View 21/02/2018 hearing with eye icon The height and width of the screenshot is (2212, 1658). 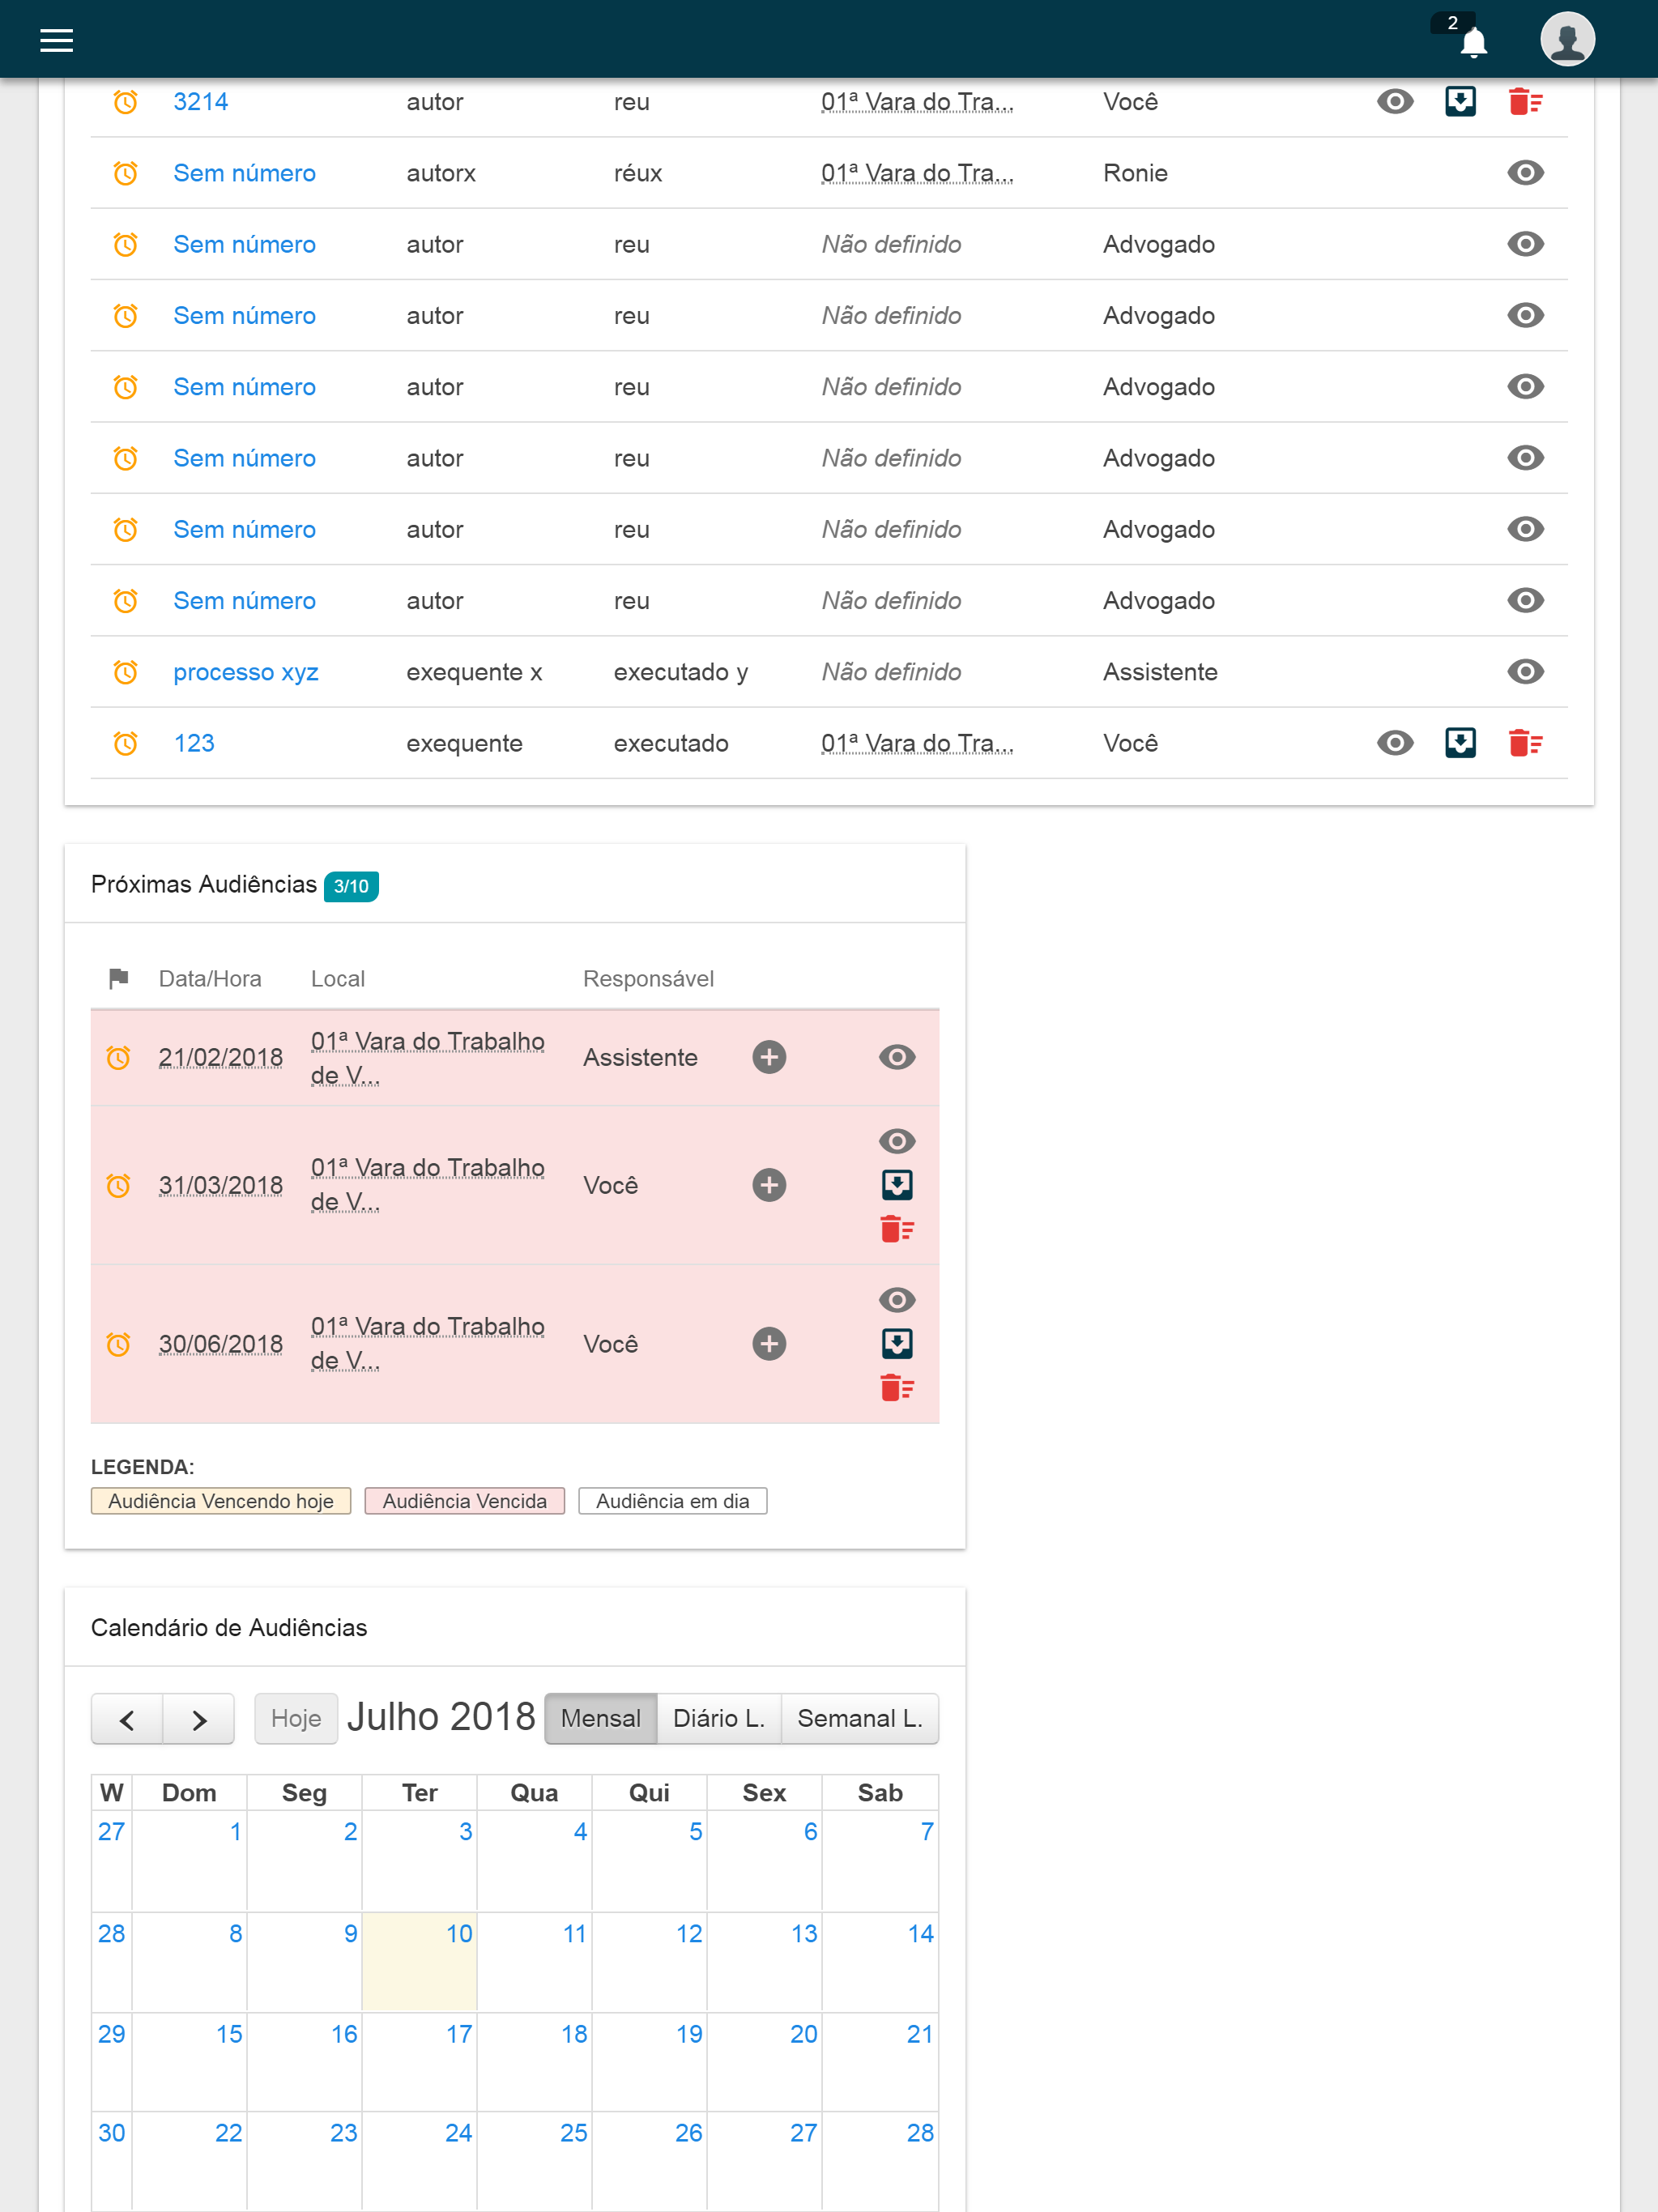pos(896,1057)
